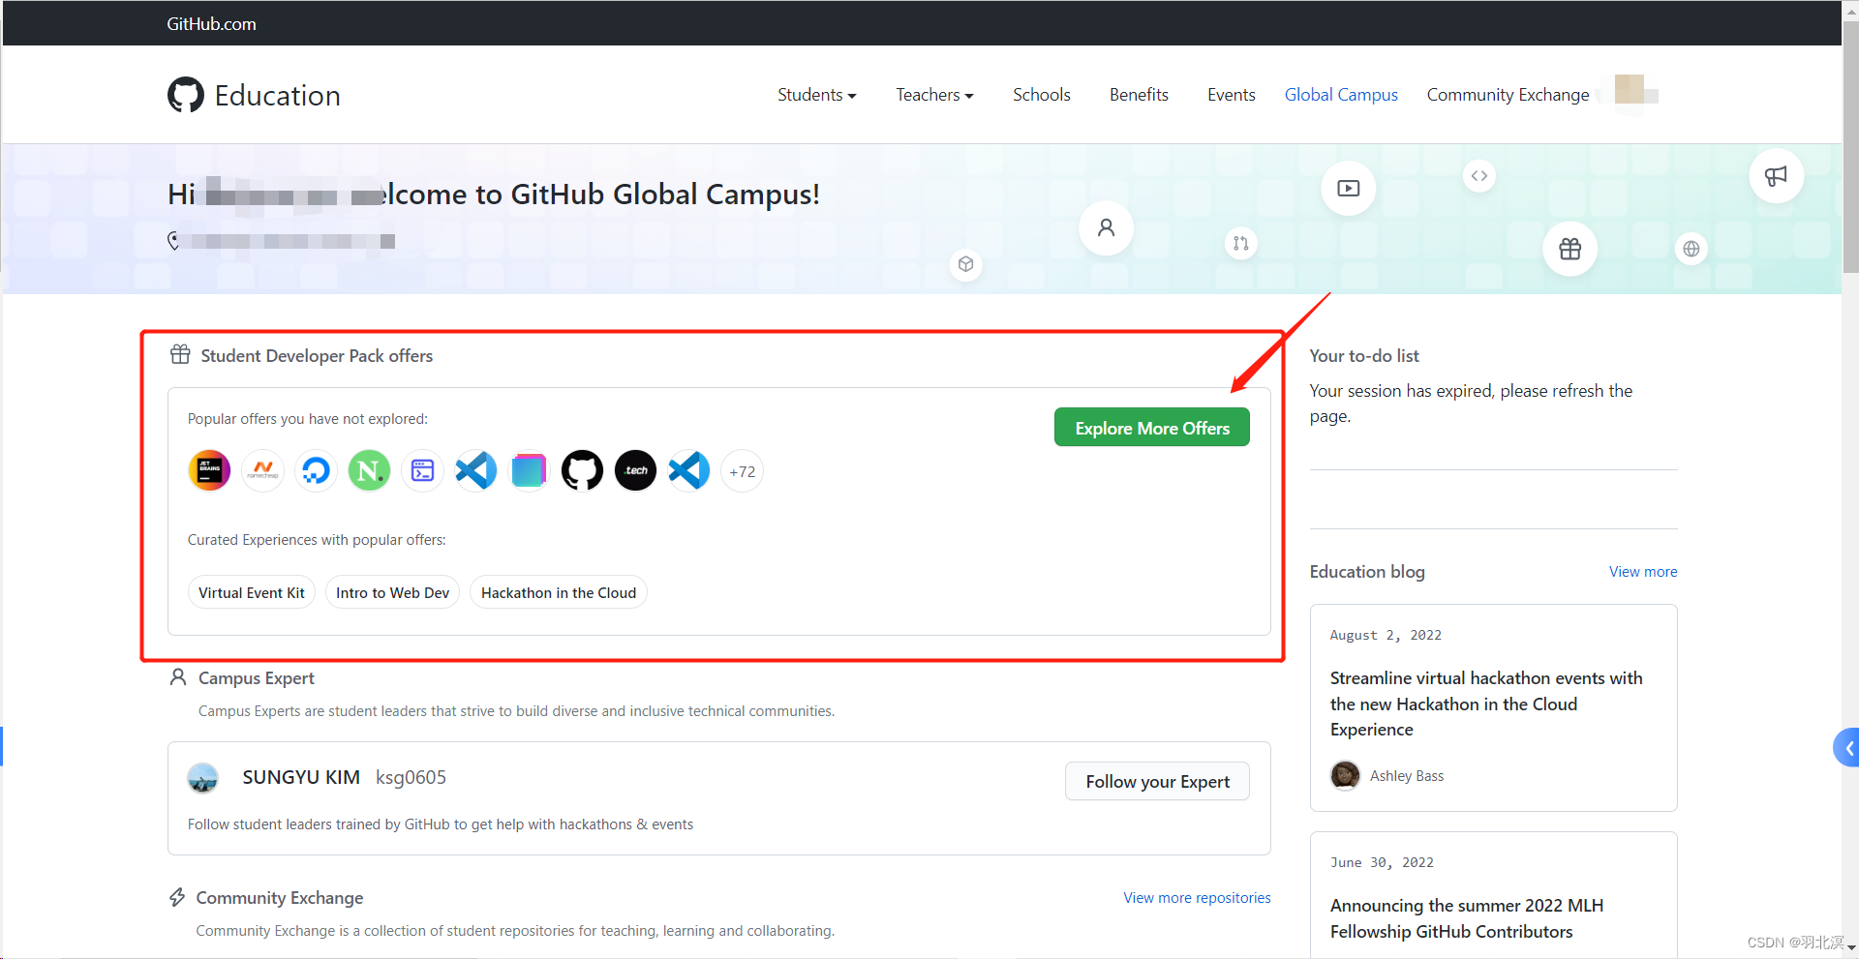Screen dimensions: 1859x959
Task: Open Hackathon in the Cloud experience
Action: point(558,591)
